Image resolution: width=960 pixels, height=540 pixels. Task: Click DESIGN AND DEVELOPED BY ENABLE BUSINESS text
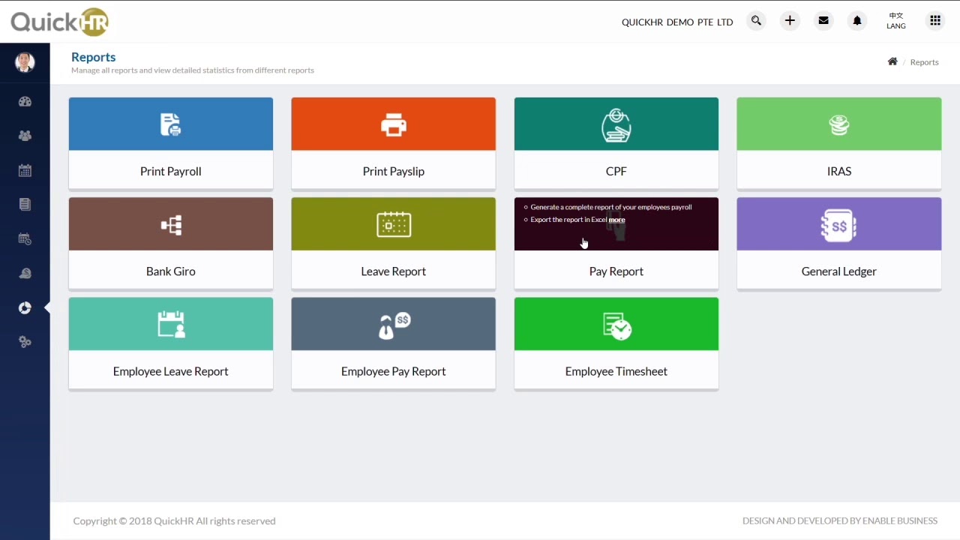pos(840,520)
